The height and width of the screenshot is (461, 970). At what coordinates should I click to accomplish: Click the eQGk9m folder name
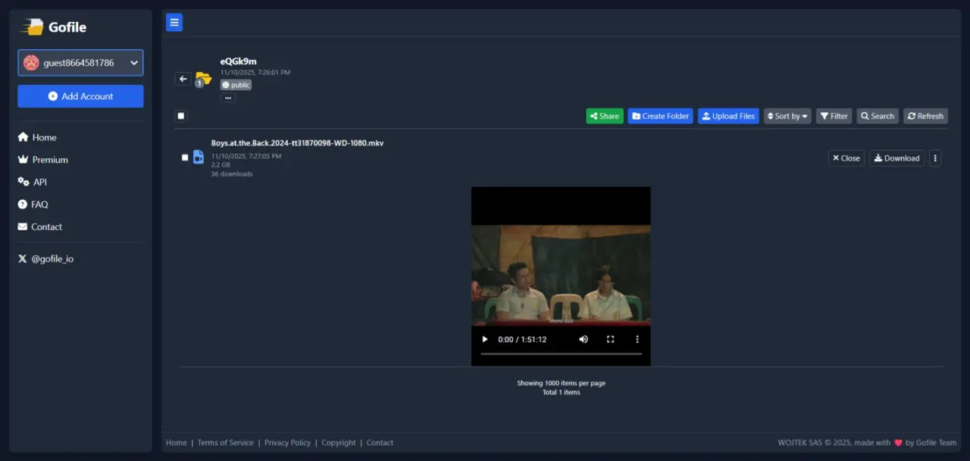point(239,61)
